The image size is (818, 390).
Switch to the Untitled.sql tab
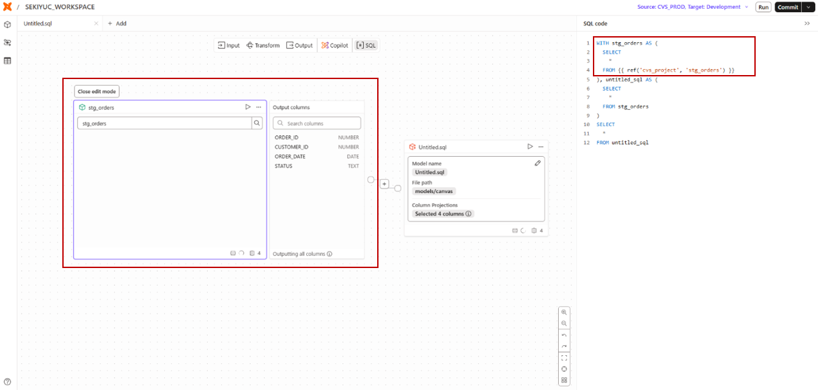point(38,23)
